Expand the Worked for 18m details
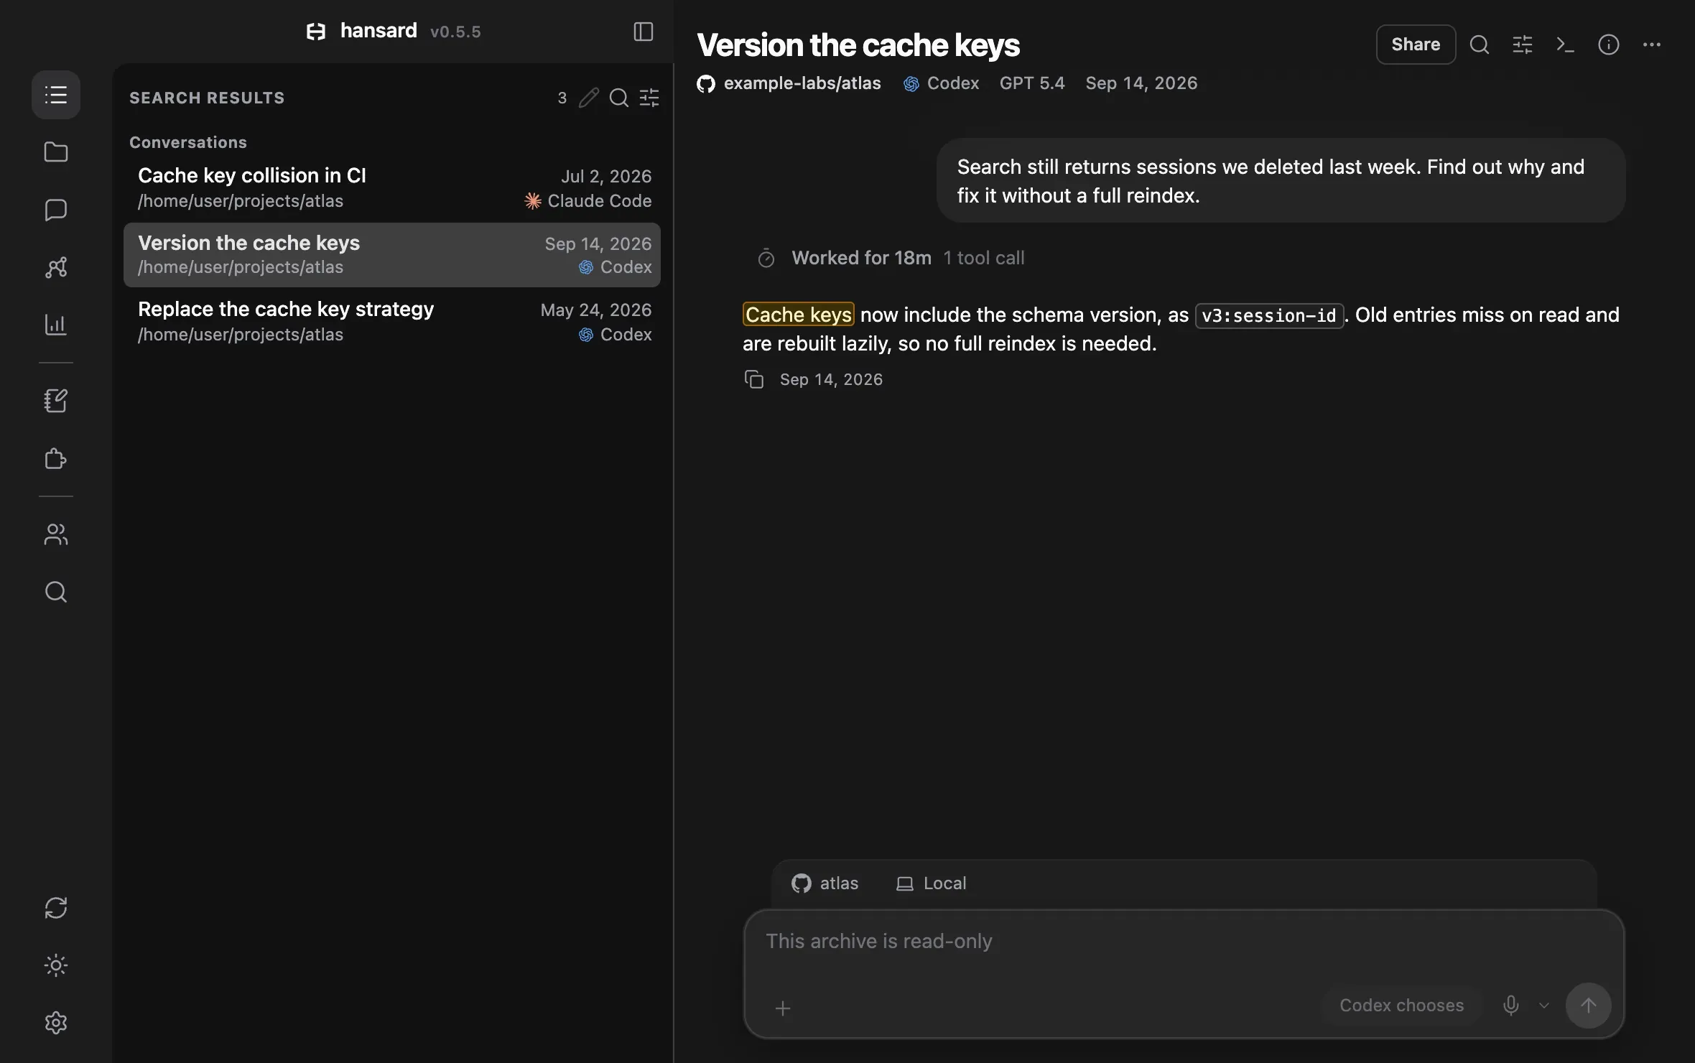Image resolution: width=1695 pixels, height=1063 pixels. [891, 258]
